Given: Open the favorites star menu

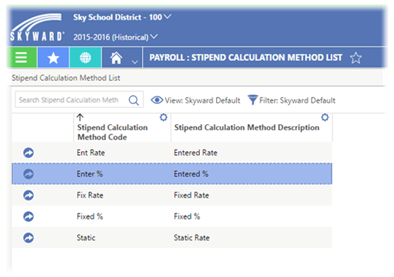Looking at the screenshot, I should coord(53,58).
